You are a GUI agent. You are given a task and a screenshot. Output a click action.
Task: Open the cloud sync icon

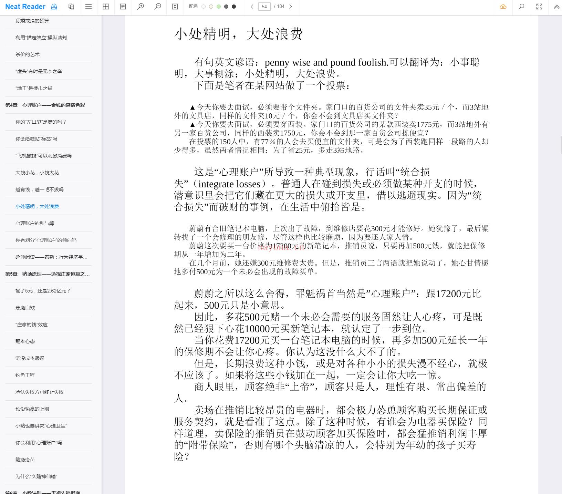503,7
